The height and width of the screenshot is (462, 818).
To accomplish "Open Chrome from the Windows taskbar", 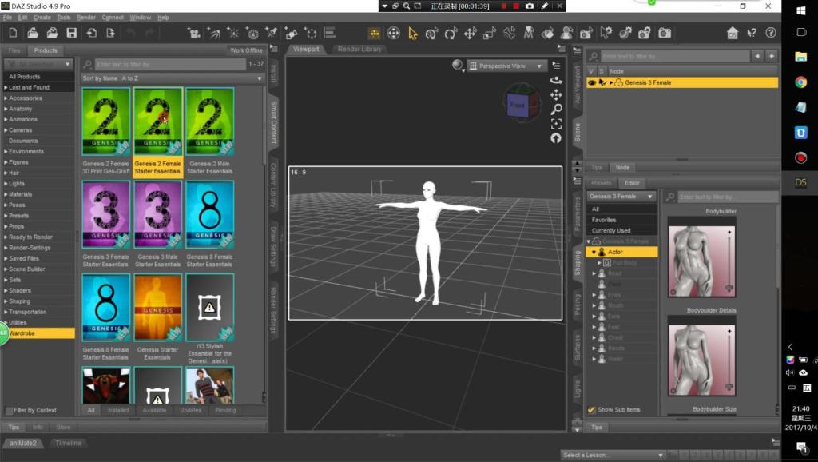I will point(800,82).
